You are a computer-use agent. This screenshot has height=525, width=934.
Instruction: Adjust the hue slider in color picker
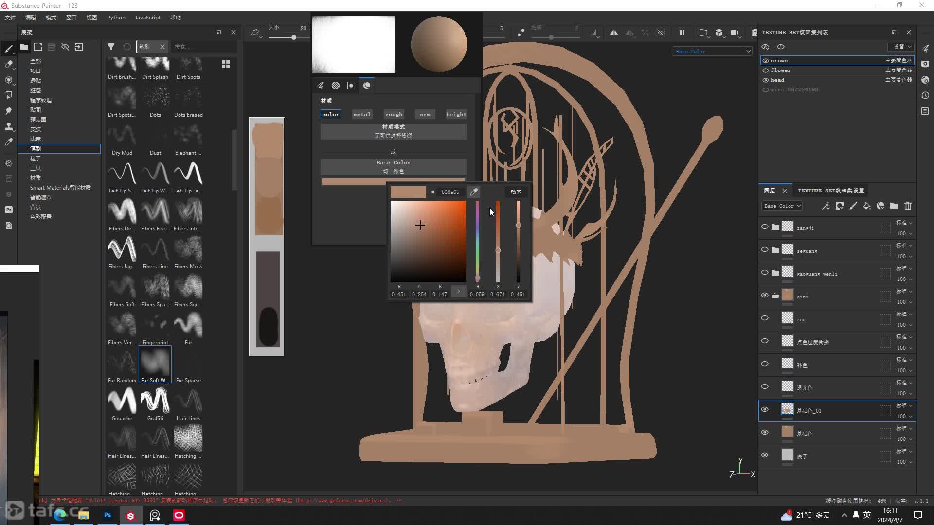[478, 241]
